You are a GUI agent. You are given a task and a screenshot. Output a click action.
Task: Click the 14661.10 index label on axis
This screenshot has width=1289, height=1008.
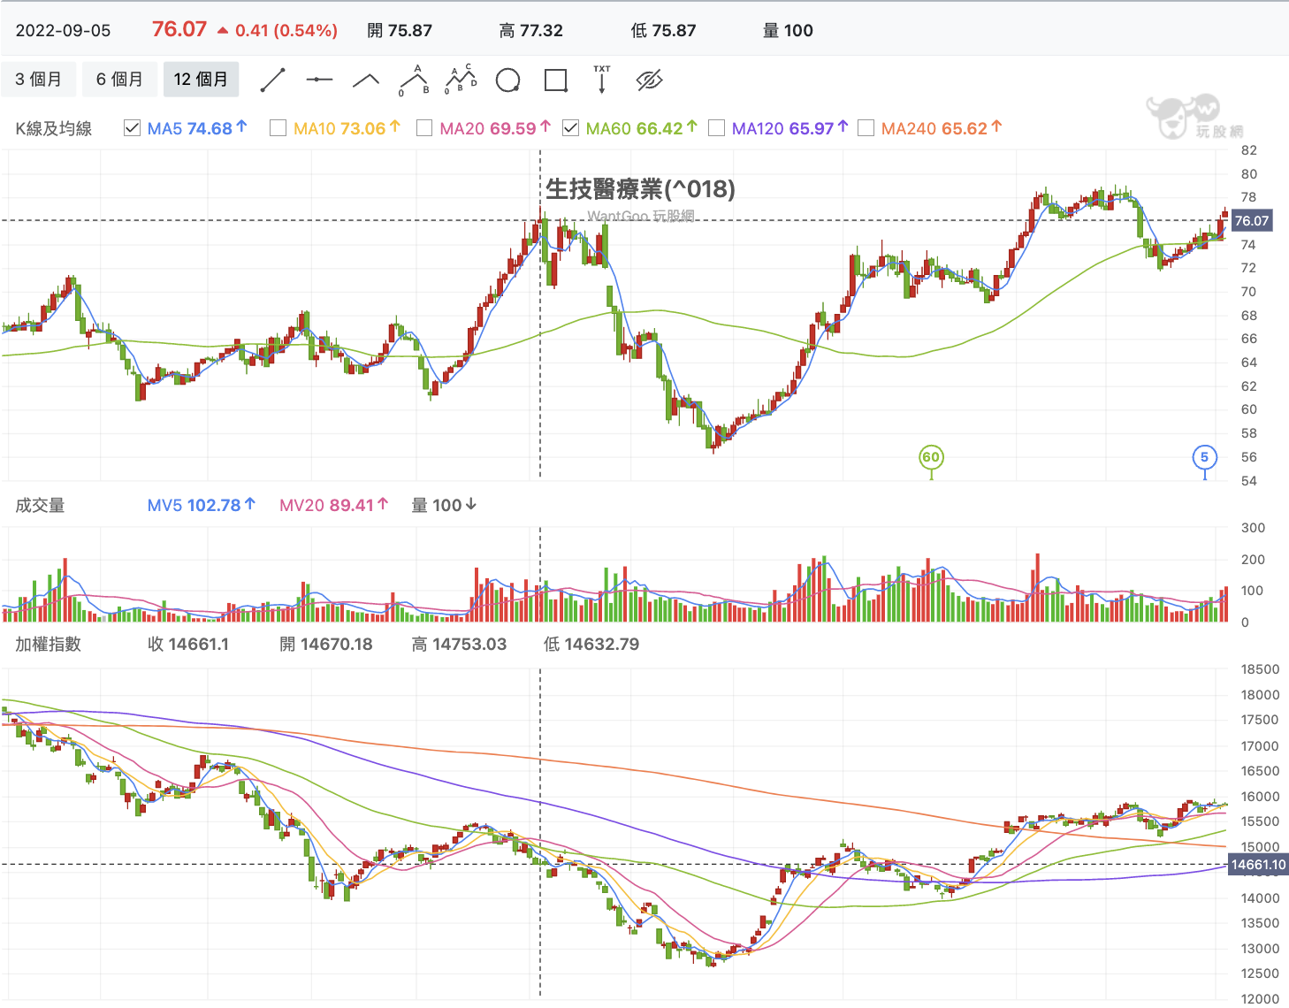(x=1258, y=865)
